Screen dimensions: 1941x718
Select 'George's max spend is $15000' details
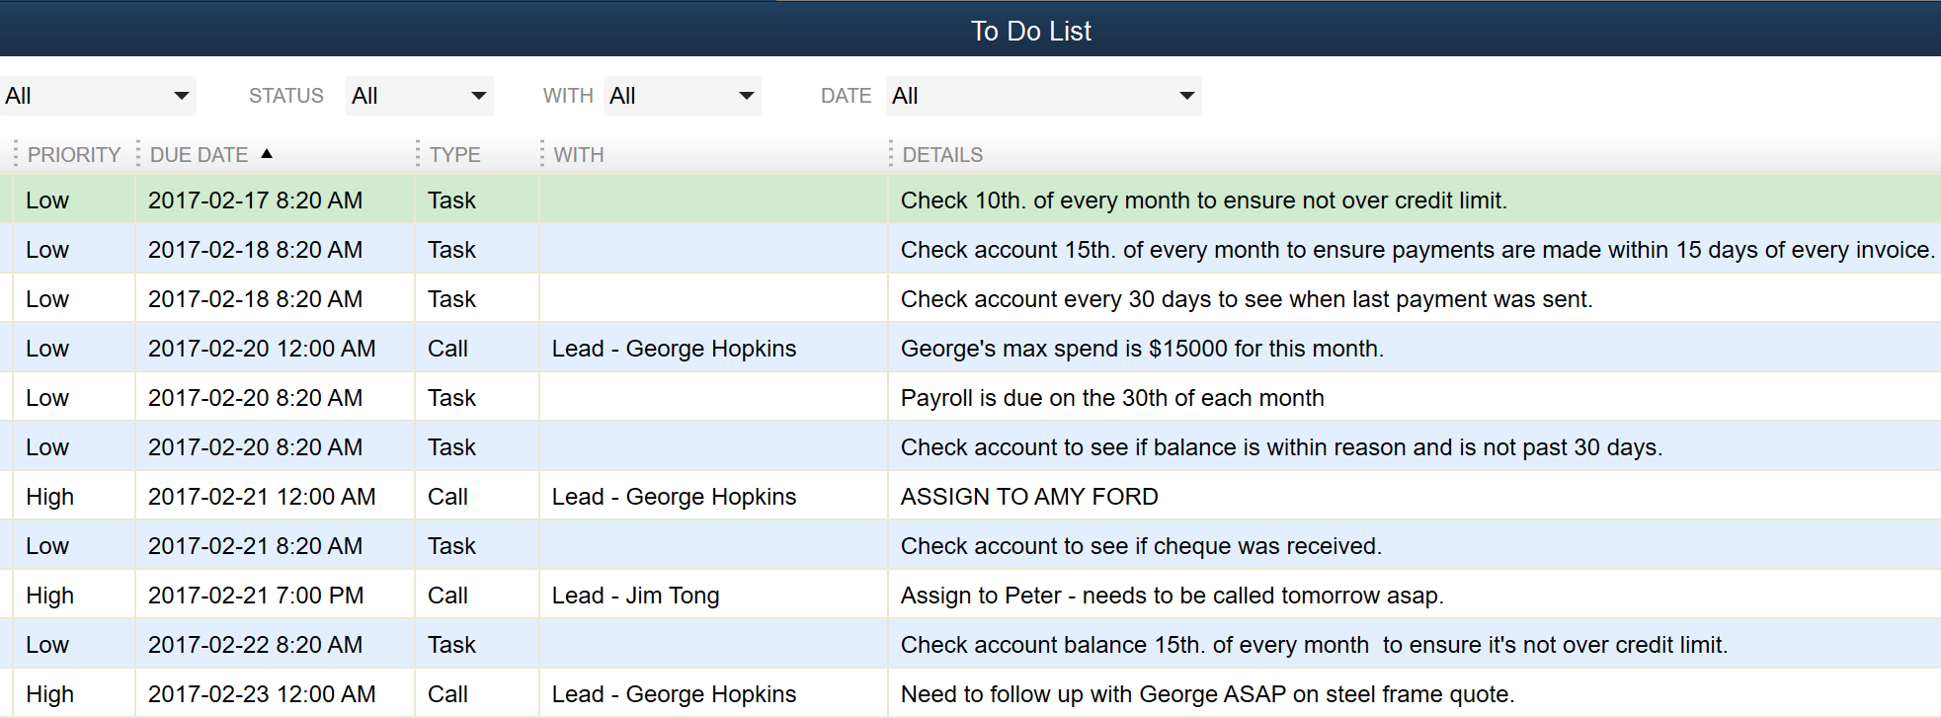pyautogui.click(x=1142, y=349)
